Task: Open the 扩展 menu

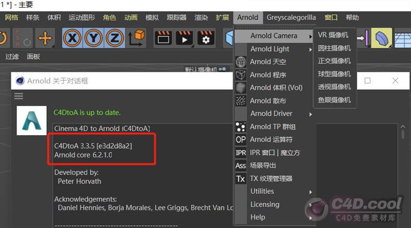Action: coord(222,17)
